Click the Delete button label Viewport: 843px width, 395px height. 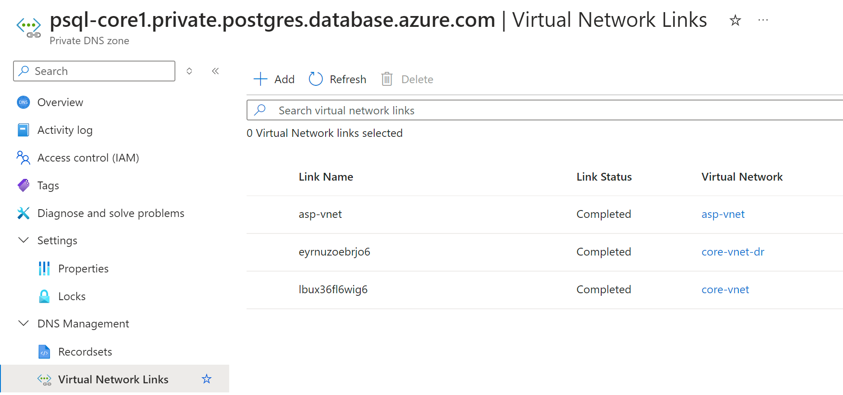[x=417, y=79]
